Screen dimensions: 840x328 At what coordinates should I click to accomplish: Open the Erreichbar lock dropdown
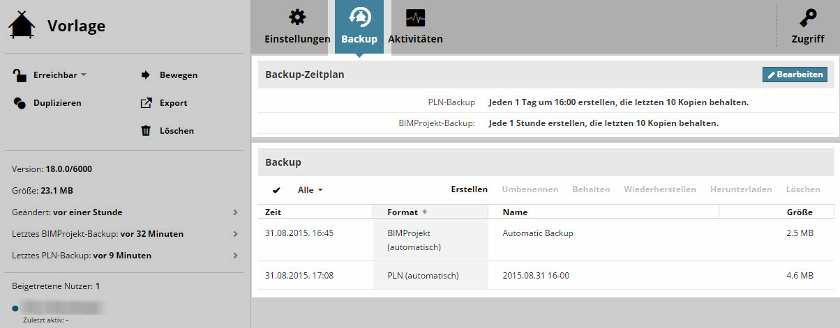pos(49,75)
